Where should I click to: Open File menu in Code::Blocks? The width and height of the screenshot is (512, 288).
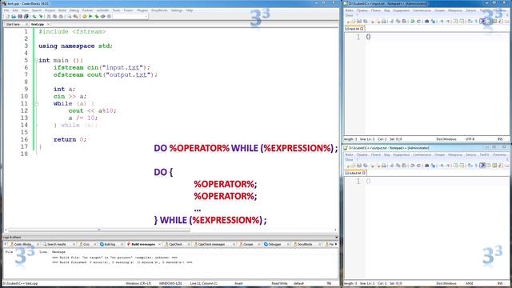pos(6,10)
